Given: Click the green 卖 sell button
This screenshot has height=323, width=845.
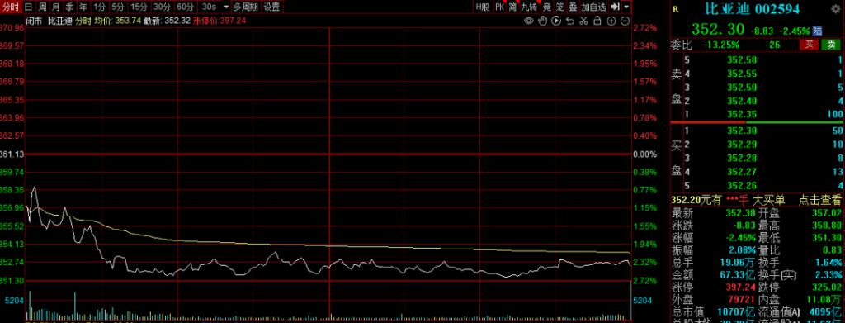Looking at the screenshot, I should pyautogui.click(x=830, y=45).
